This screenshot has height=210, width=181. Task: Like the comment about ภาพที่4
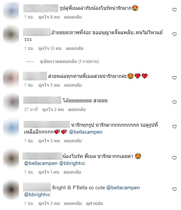tap(174, 34)
